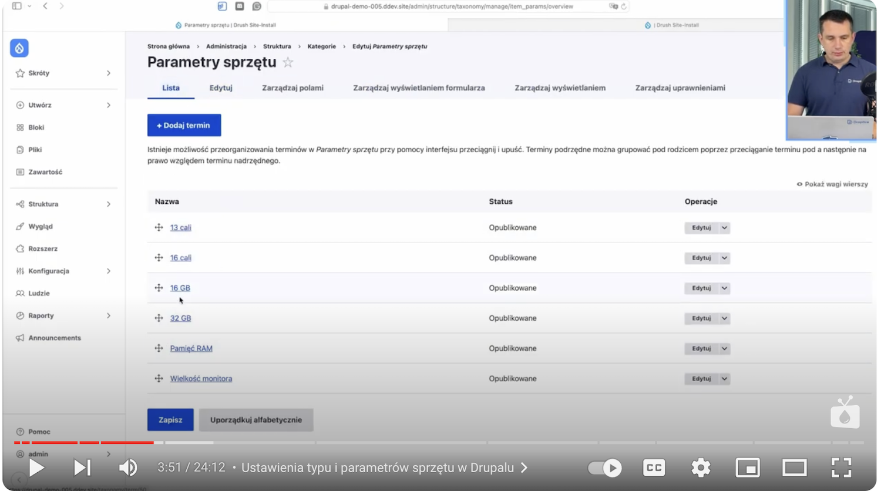Click drag handle for 32 GB row
This screenshot has height=491, width=881.
pos(159,318)
